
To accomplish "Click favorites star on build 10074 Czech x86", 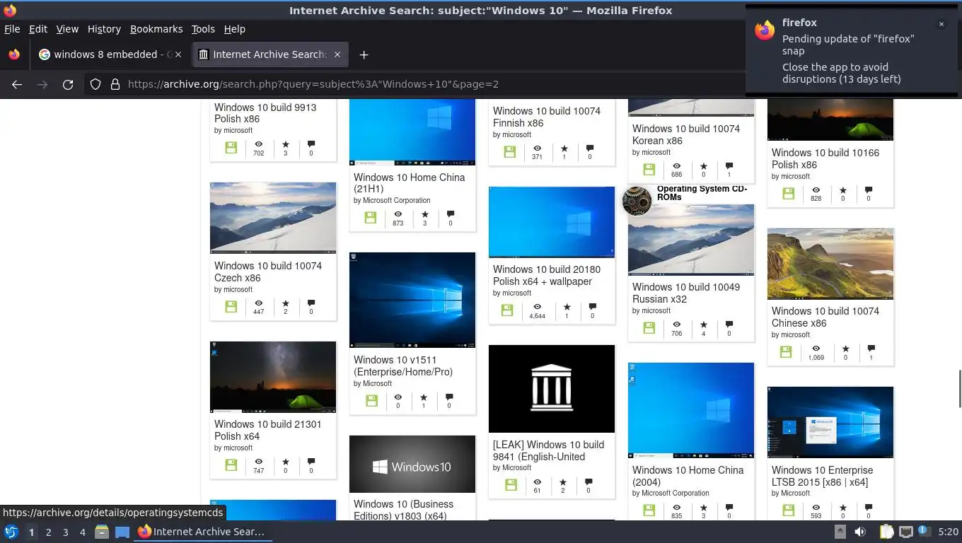I will click(x=285, y=303).
